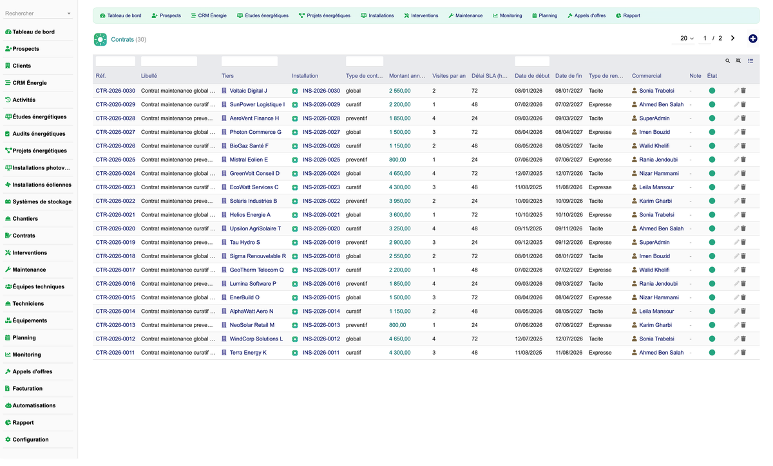Select Chantiers in the left sidebar
Viewport: 773px width, 466px height.
[x=25, y=219]
